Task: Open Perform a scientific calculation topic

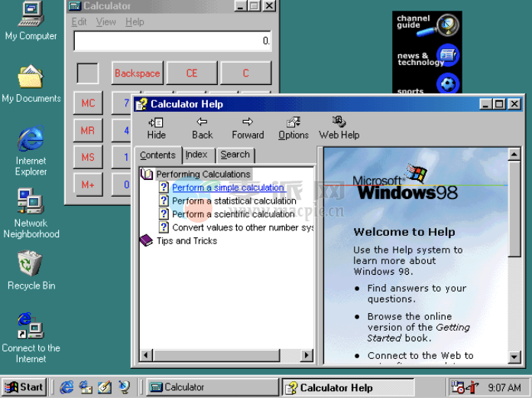Action: (x=233, y=214)
